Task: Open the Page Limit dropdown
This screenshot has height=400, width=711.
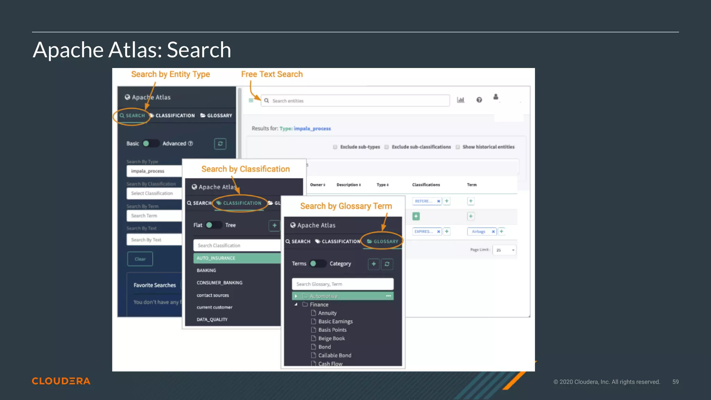Action: pos(504,250)
